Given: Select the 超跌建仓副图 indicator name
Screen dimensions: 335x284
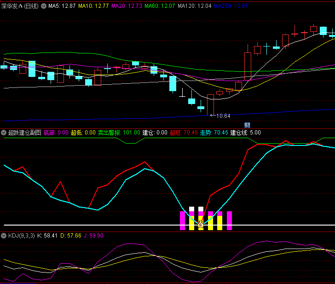Looking at the screenshot, I should tap(24, 133).
